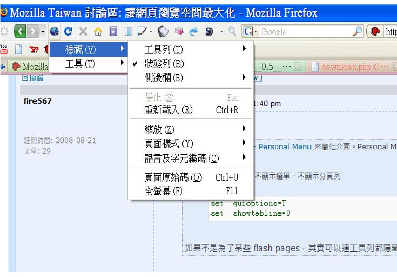Click the blue Reload icon
Image resolution: width=397 pixels, height=277 pixels.
(68, 31)
